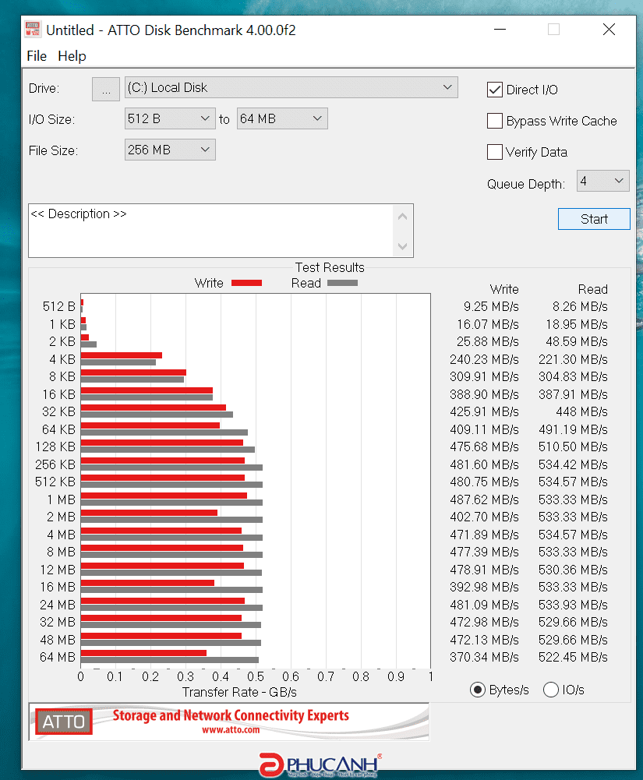Open the Queue Depth dropdown
The width and height of the screenshot is (643, 780).
point(602,181)
